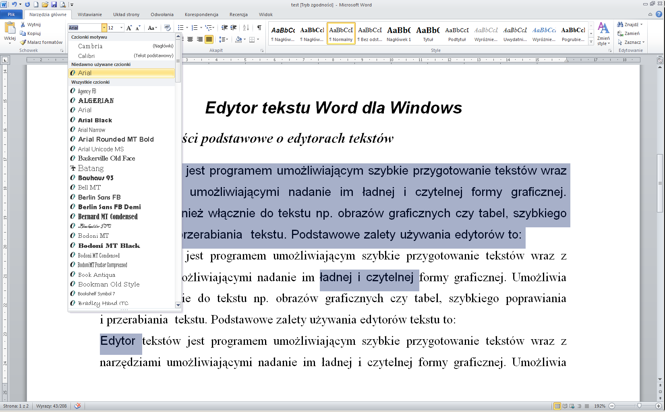The height and width of the screenshot is (412, 665).
Task: Switch to Wstawianie tab
Action: (x=90, y=14)
